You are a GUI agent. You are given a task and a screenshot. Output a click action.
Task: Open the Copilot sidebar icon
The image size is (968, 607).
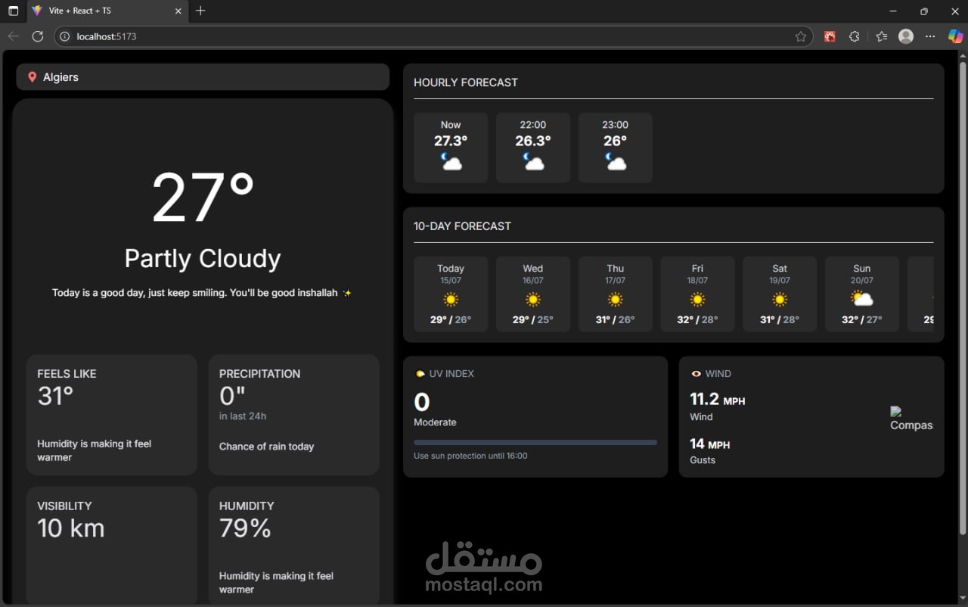[x=956, y=36]
